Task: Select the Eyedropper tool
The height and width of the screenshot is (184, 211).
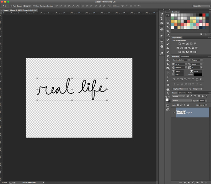Action: tap(168, 36)
